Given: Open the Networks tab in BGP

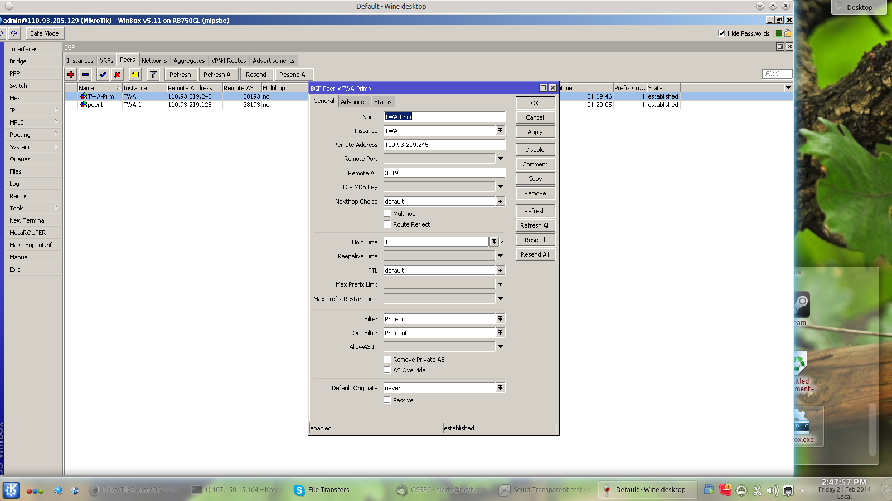Looking at the screenshot, I should 154,61.
